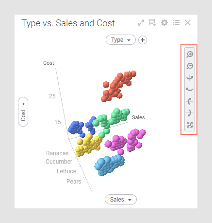Zoom out of the 3D scatter plot
The width and height of the screenshot is (212, 223).
[190, 66]
